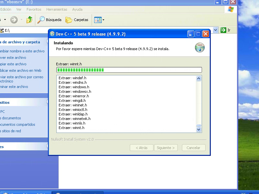Click the green Ir go arrow
The width and height of the screenshot is (259, 194).
coord(223,30)
